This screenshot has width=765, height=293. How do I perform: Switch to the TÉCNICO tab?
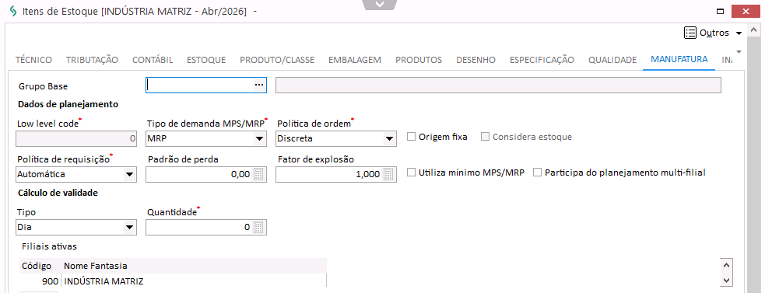click(x=33, y=60)
